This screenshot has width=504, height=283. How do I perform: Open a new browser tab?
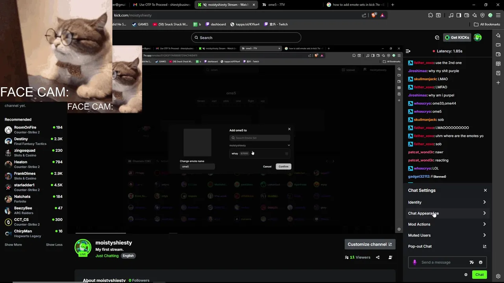click(393, 5)
